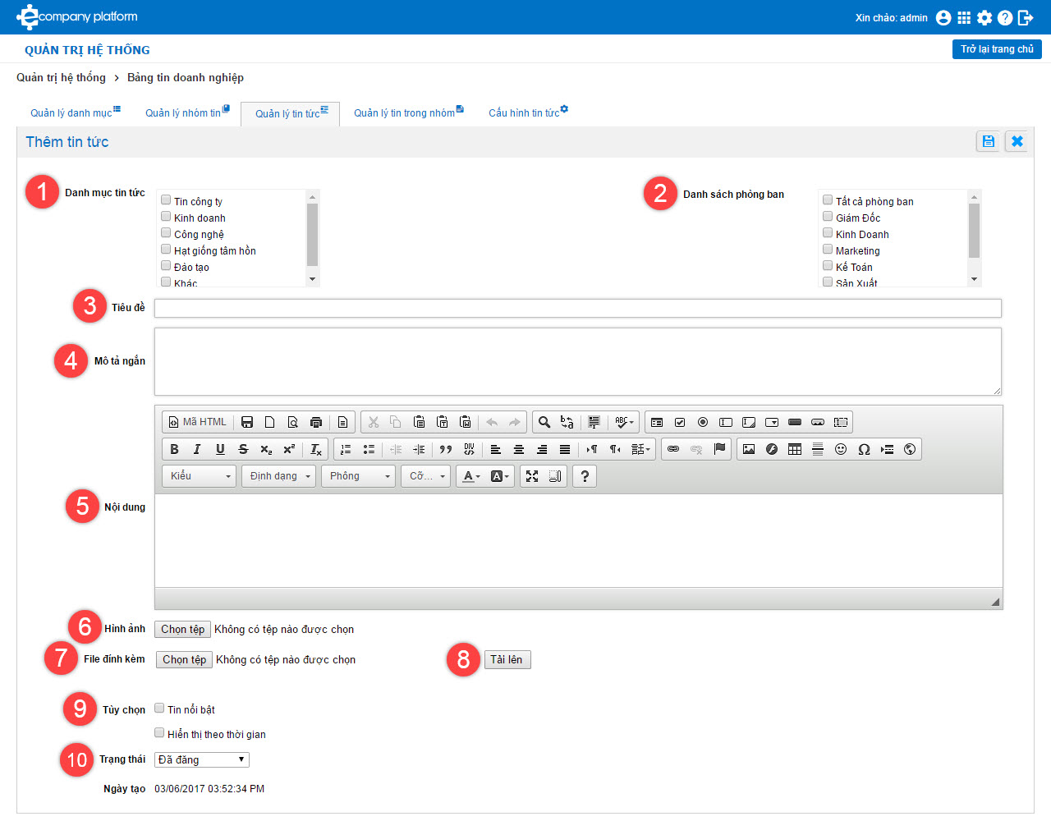1051x821 pixels.
Task: Insert a numbered list
Action: [347, 449]
